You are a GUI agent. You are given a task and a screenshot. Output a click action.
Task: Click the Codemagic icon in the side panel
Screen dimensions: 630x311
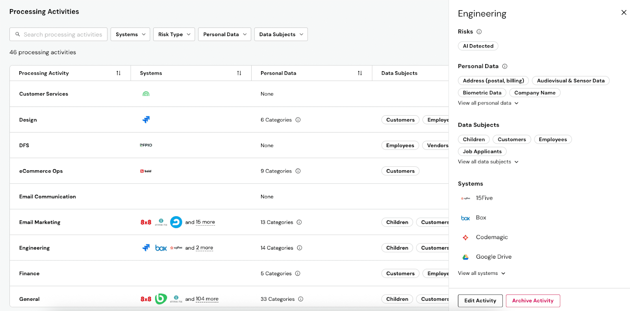(x=465, y=237)
